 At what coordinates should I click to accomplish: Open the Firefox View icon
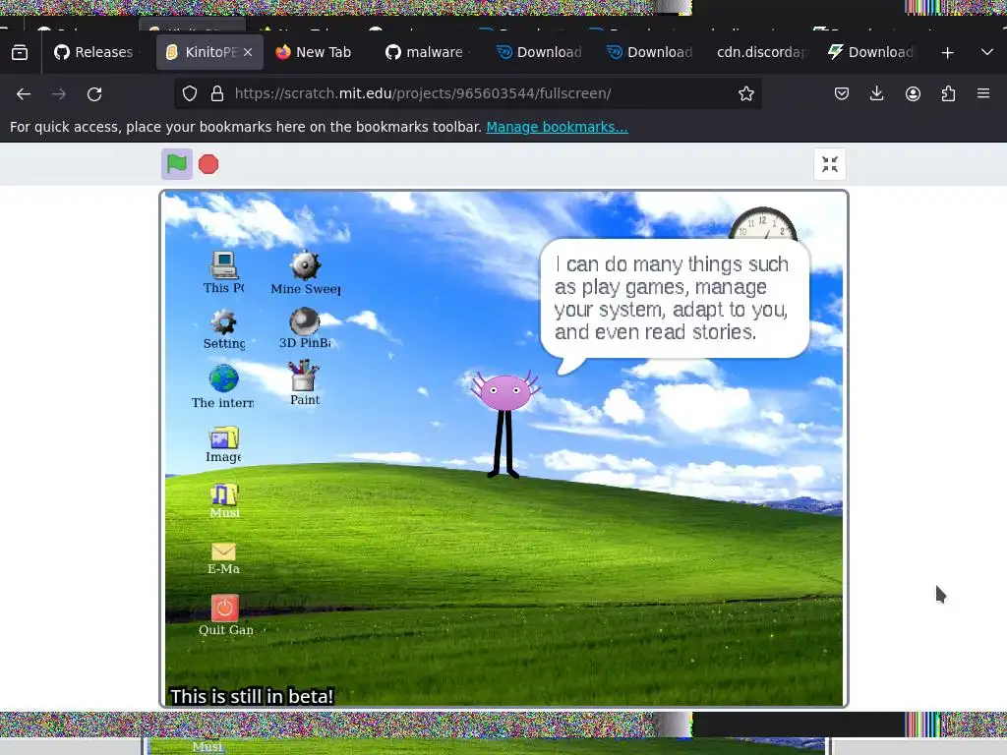tap(20, 53)
